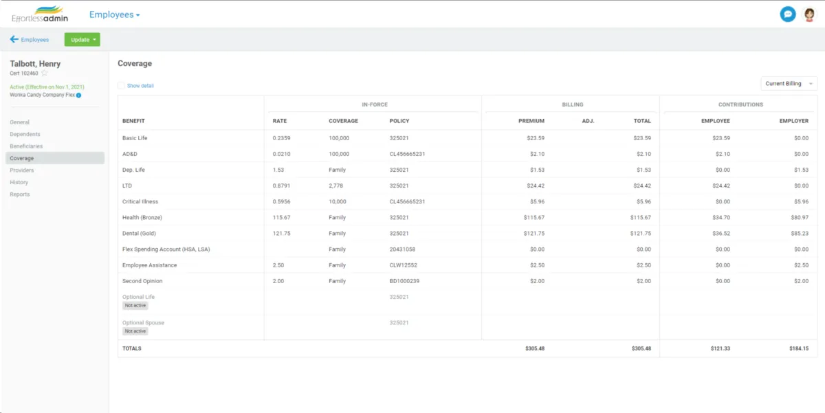Select the Coverage sidebar item

[55, 158]
